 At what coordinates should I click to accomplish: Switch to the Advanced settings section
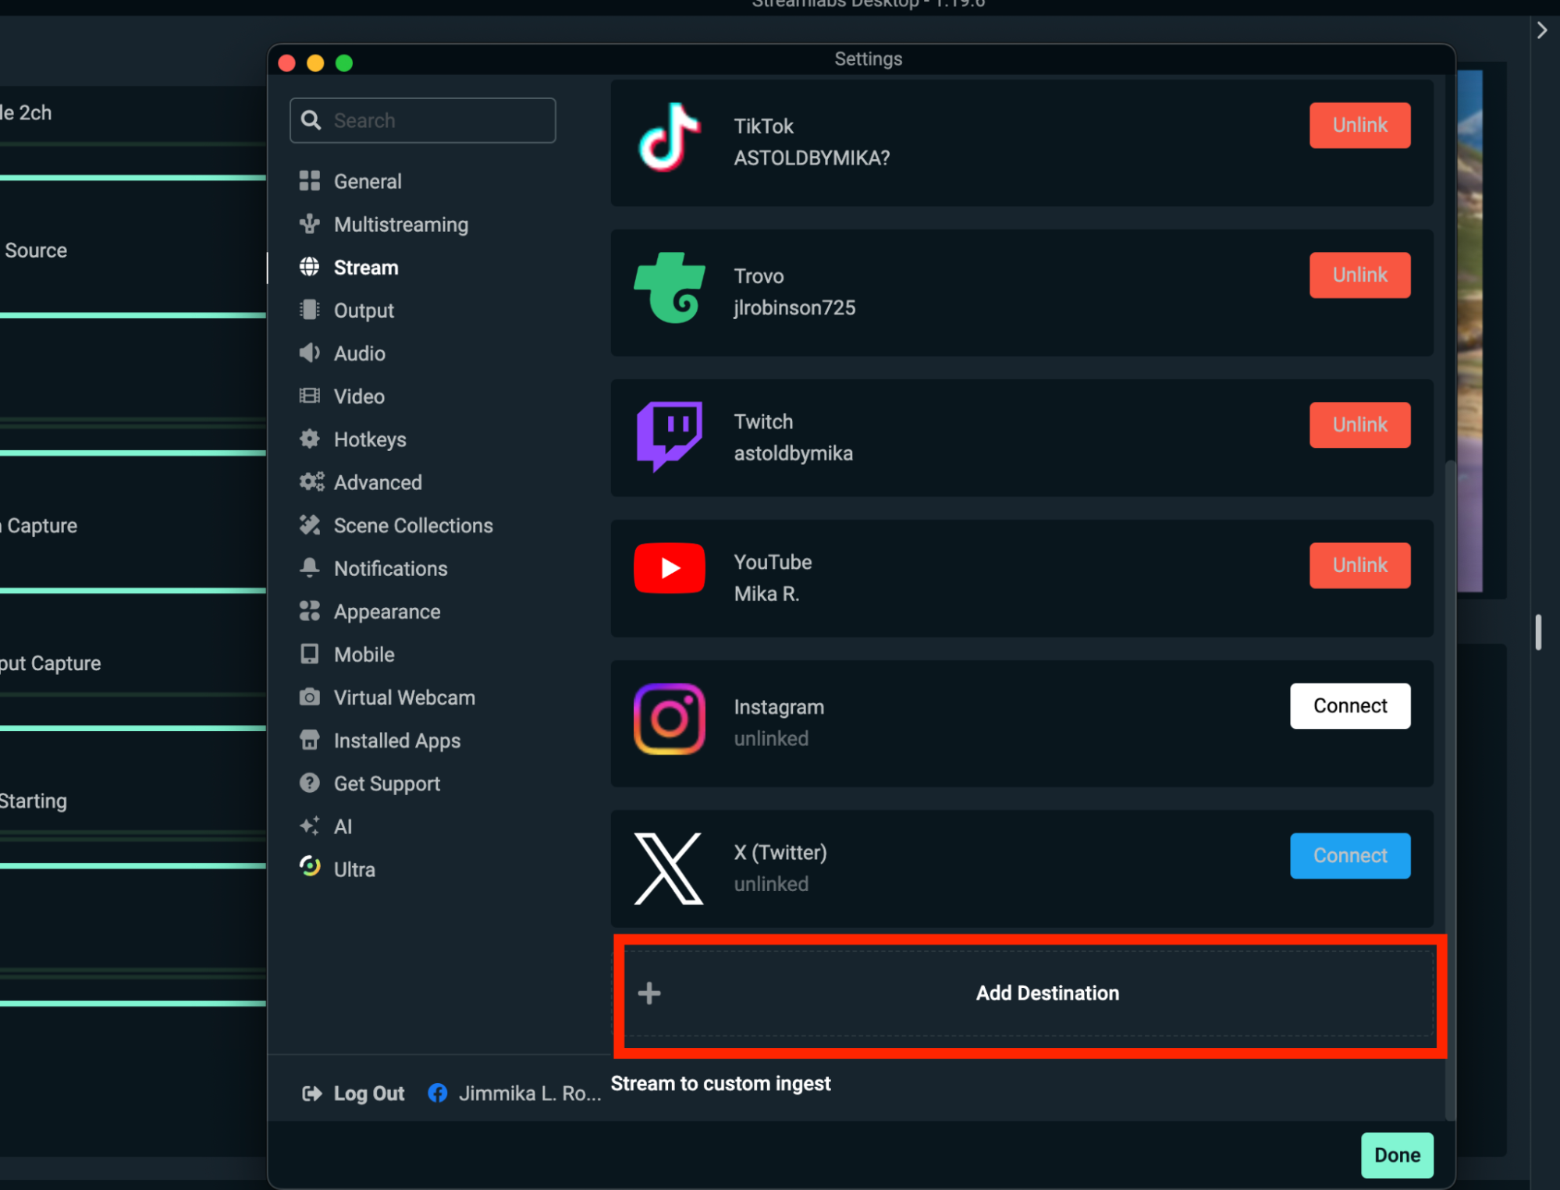[378, 482]
